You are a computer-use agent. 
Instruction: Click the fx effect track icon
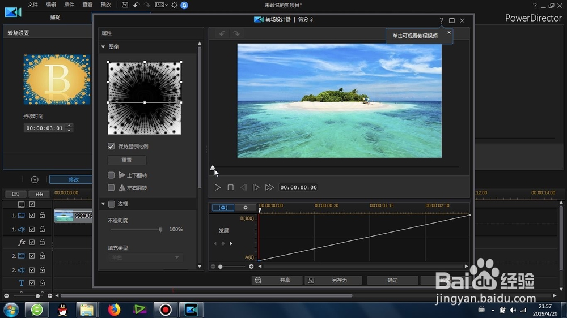point(22,242)
